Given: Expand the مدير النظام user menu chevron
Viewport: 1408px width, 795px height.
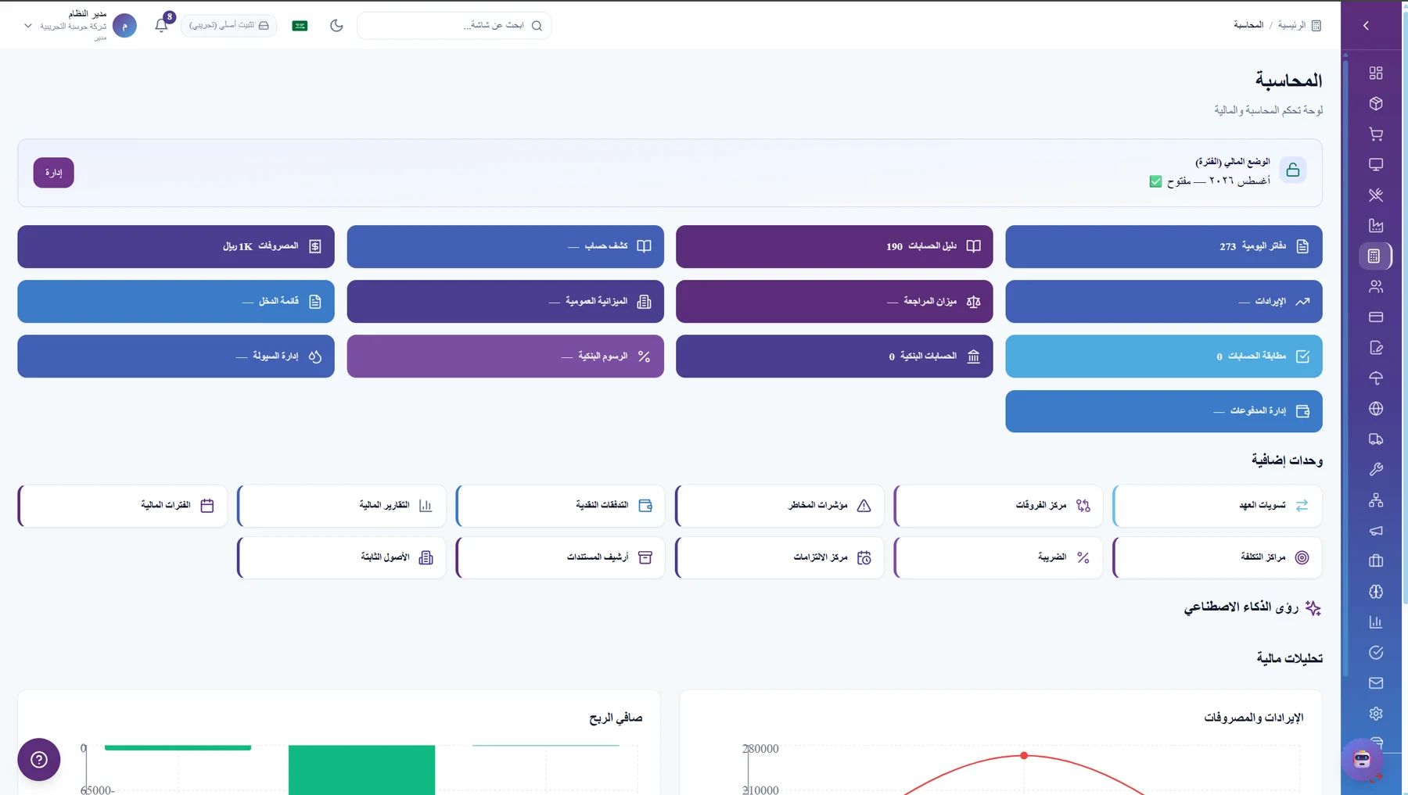Looking at the screenshot, I should click(x=28, y=26).
